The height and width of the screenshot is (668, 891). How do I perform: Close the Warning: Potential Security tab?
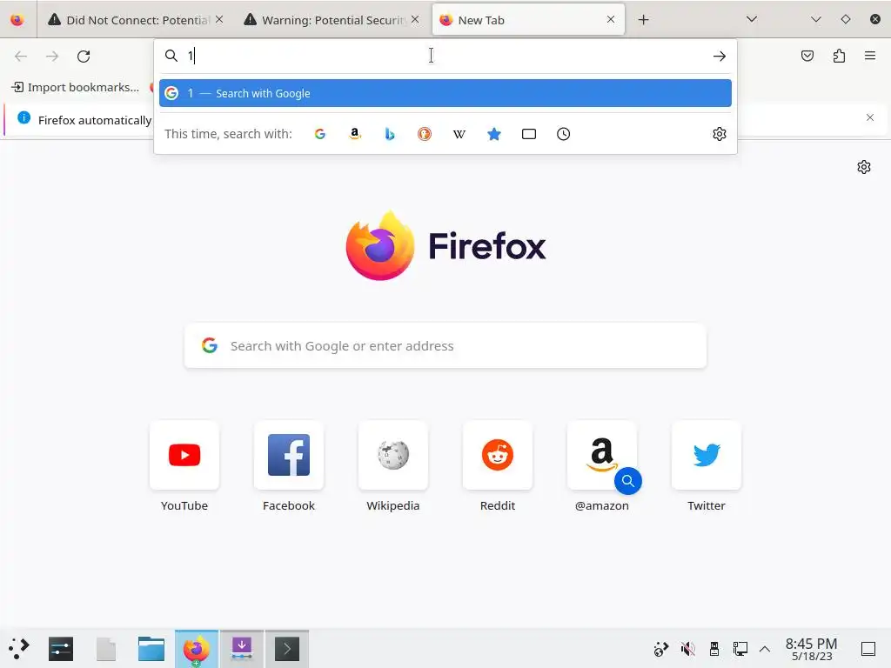tap(415, 19)
